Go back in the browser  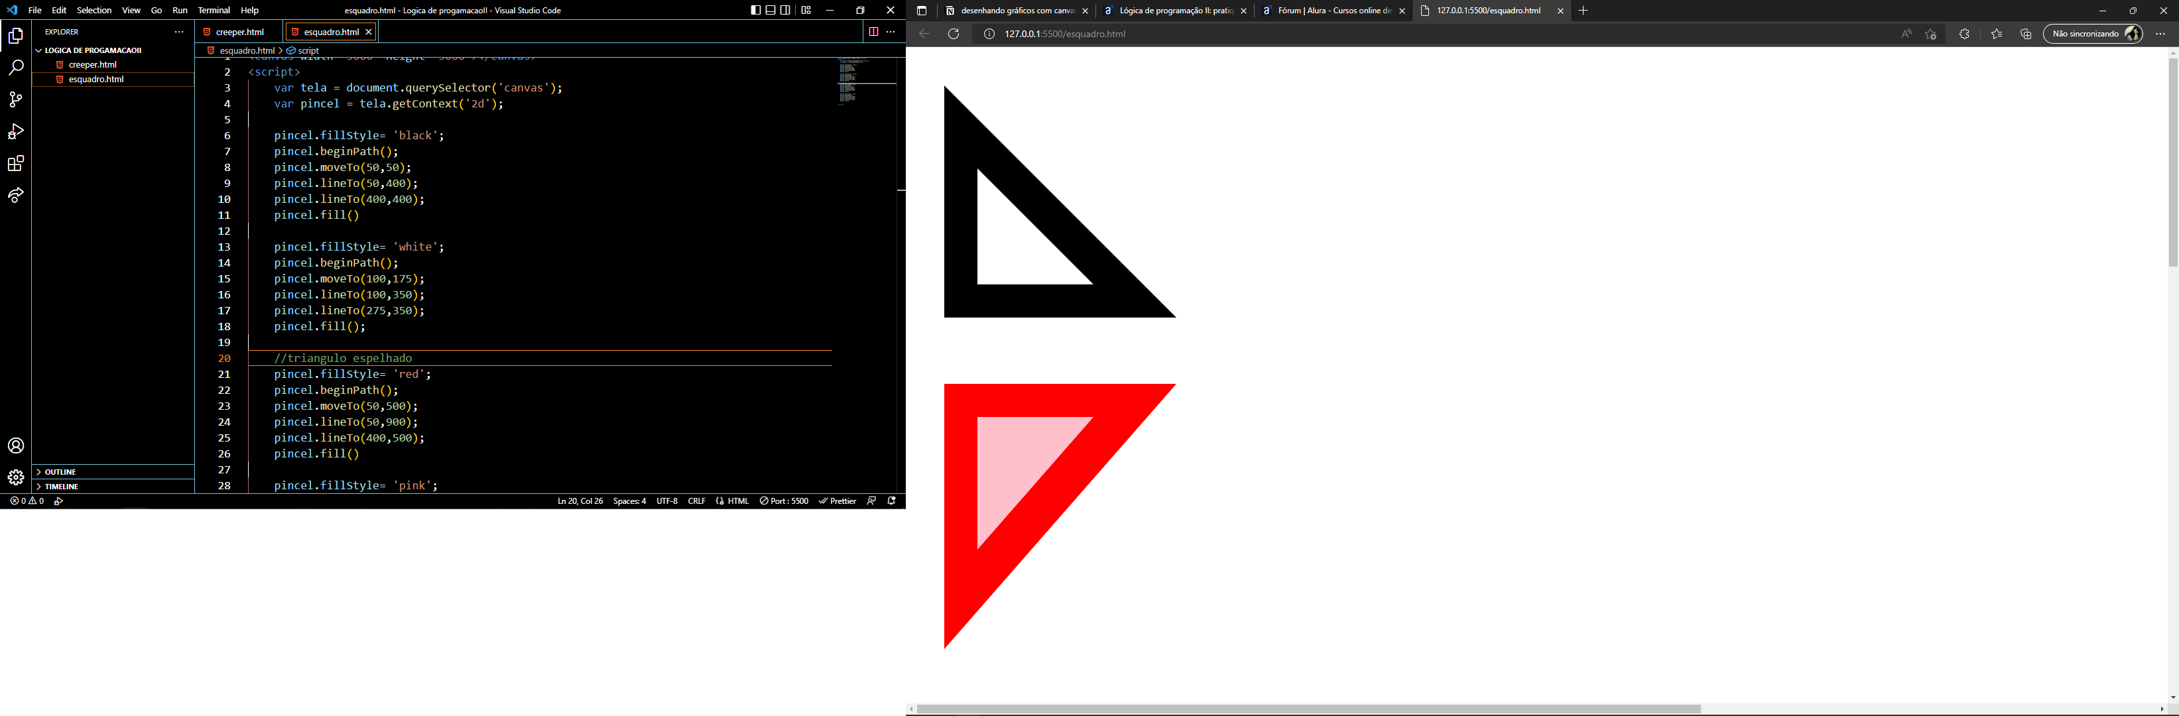coord(924,34)
